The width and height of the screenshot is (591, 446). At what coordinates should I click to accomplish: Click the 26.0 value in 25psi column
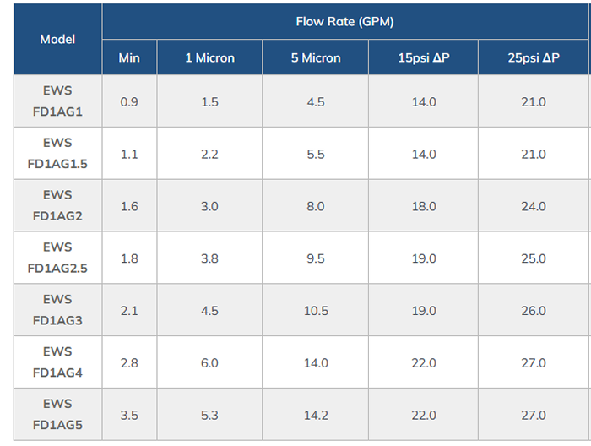click(534, 311)
